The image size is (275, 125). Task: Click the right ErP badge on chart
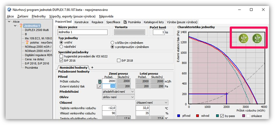[257, 38]
